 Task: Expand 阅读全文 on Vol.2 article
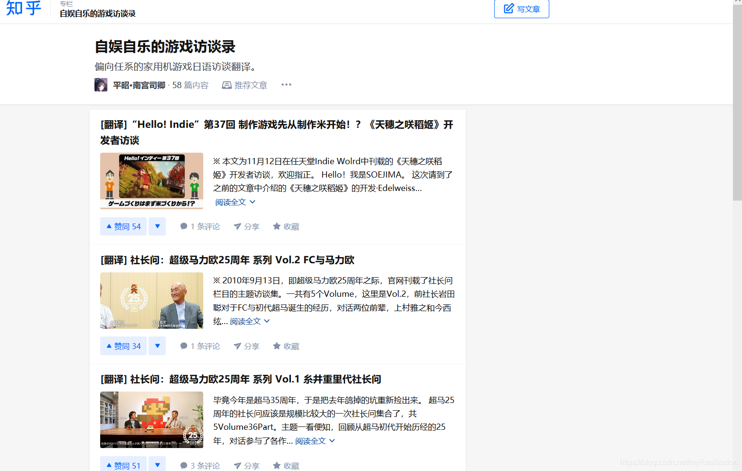point(250,321)
